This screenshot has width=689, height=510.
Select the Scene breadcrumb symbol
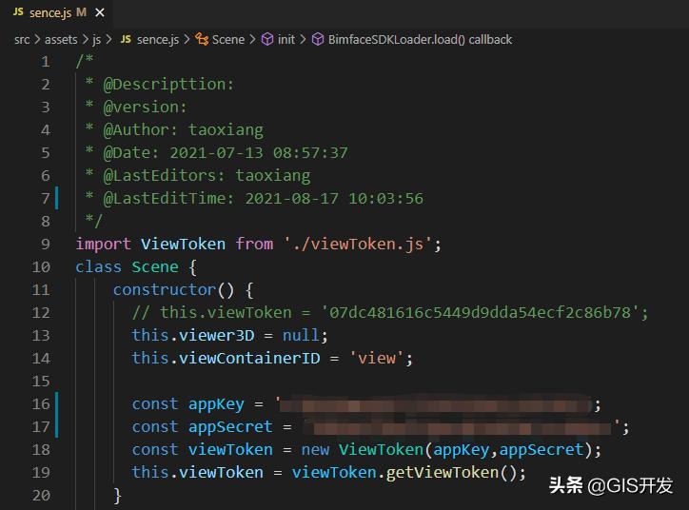228,39
